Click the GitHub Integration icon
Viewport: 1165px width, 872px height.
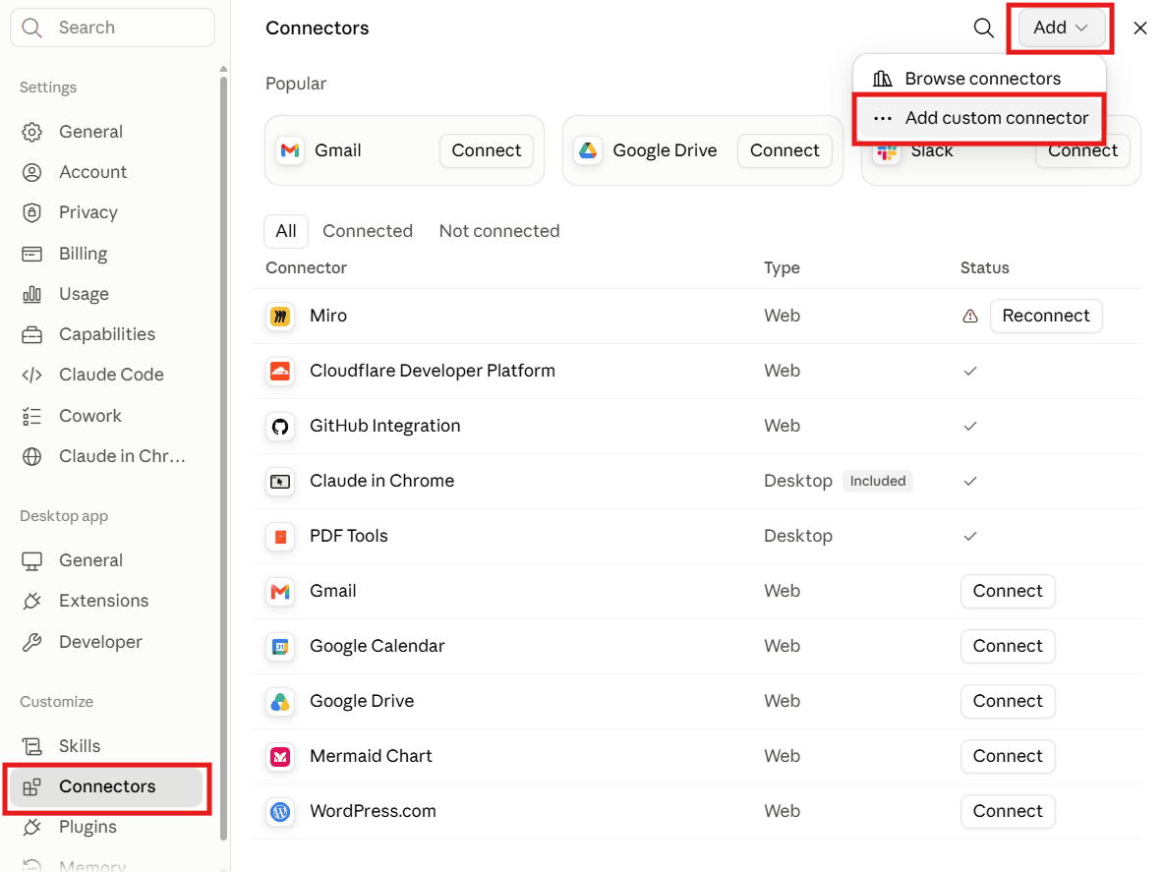280,427
